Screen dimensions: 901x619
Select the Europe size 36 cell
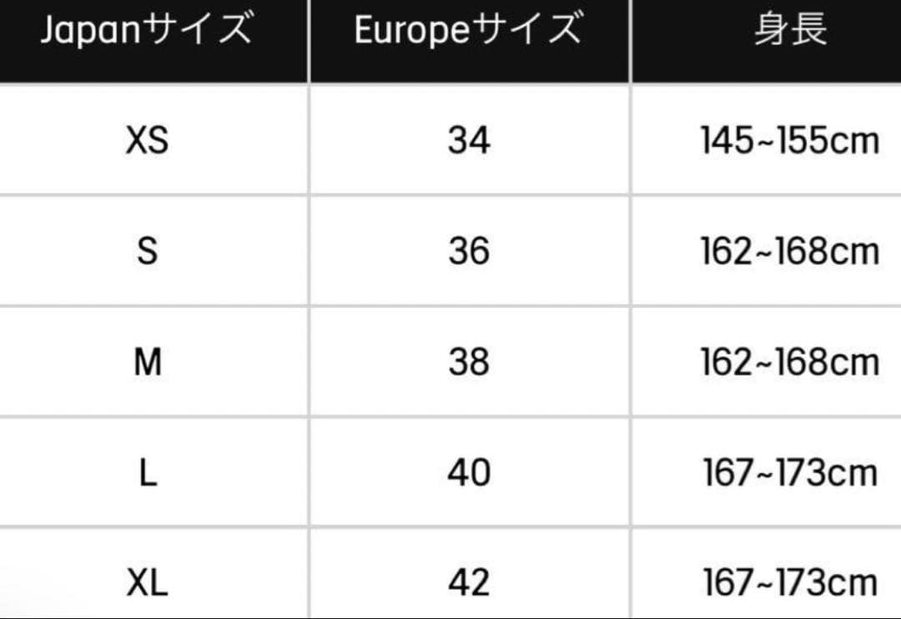tap(469, 251)
